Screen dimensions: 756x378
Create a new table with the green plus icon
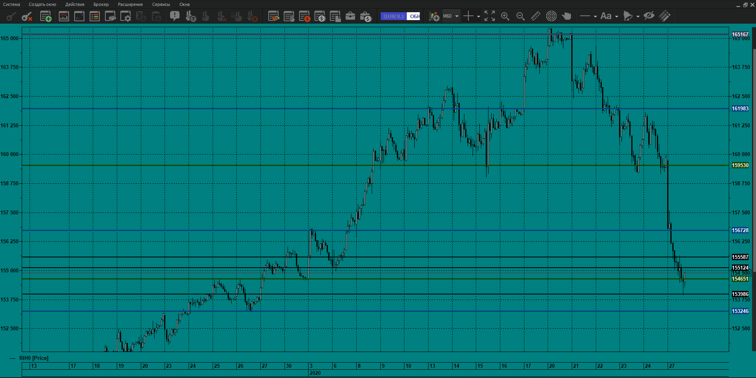[46, 16]
